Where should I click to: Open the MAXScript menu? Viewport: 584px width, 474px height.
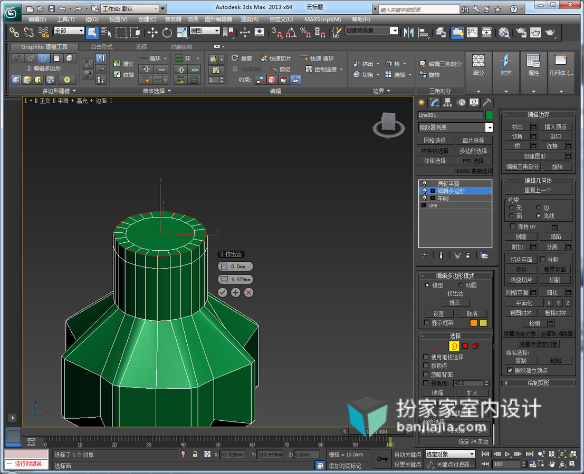[x=322, y=19]
